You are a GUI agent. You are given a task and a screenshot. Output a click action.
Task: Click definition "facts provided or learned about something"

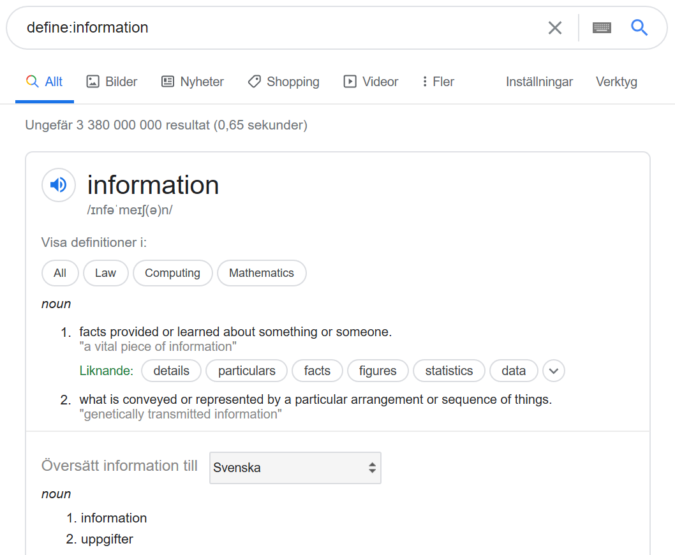click(x=235, y=332)
